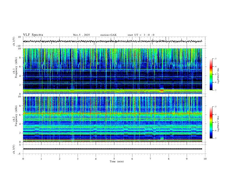Click the upper PSD color scale bar
This screenshot has height=178, width=231.
pos(211,74)
